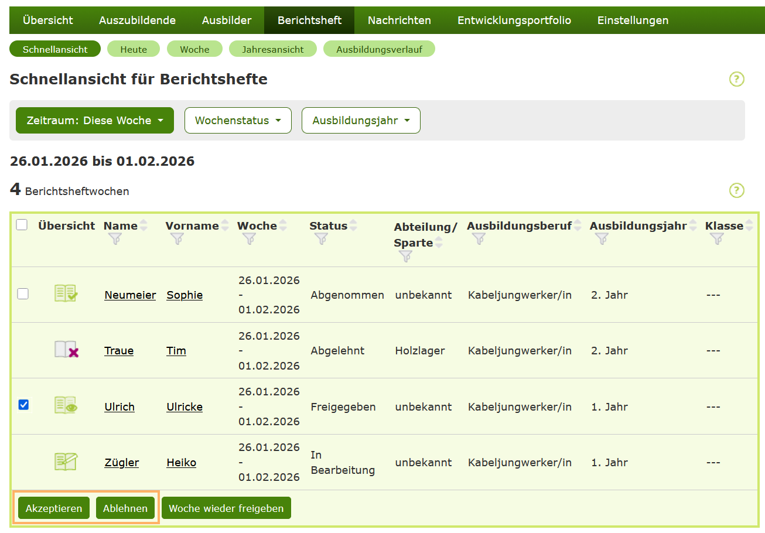Open the Ausbildungsjahr filter dropdown
765x533 pixels.
pos(360,120)
